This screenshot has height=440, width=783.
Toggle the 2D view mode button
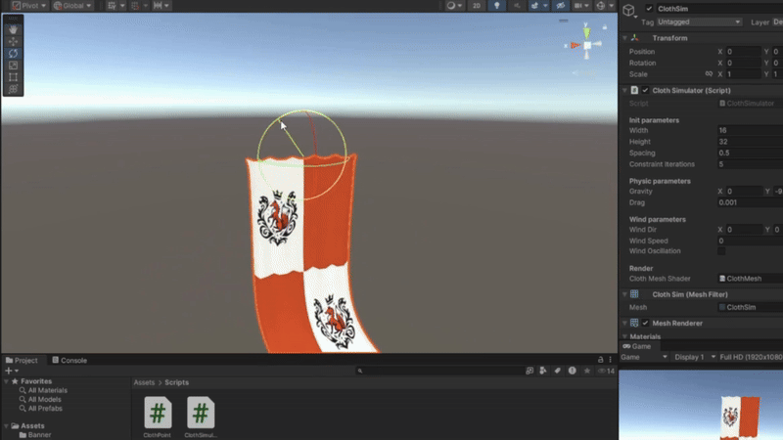point(478,5)
